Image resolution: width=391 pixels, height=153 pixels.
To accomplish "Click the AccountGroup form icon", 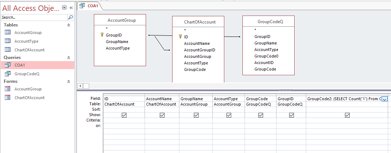I will pyautogui.click(x=7, y=89).
